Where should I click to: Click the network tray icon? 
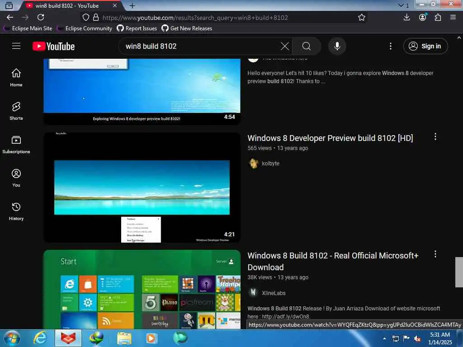pyautogui.click(x=395, y=339)
